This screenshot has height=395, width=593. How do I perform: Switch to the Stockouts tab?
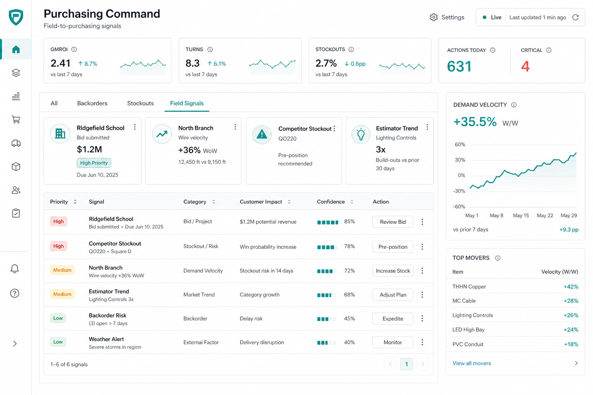click(x=141, y=103)
